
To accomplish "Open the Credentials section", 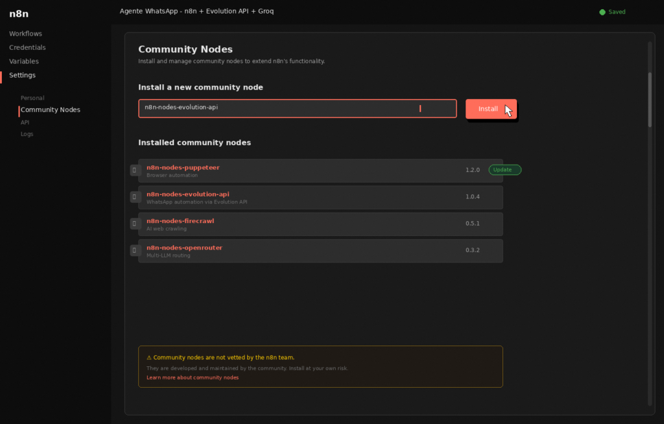I will click(27, 47).
